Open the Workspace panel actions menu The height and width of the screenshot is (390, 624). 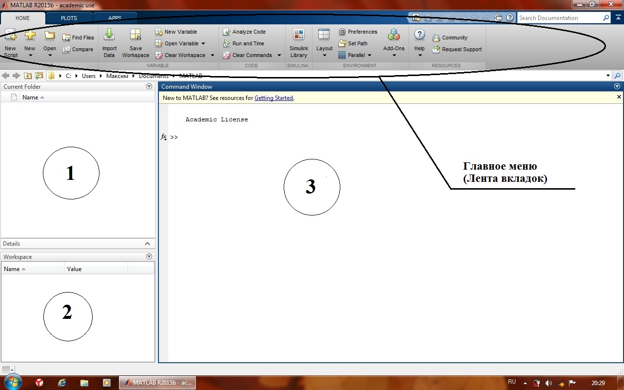(x=150, y=256)
